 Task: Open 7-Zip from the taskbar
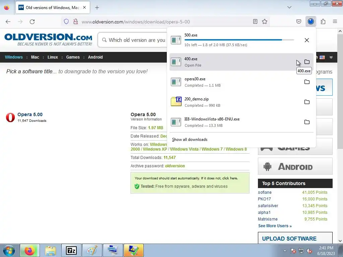tap(71, 250)
